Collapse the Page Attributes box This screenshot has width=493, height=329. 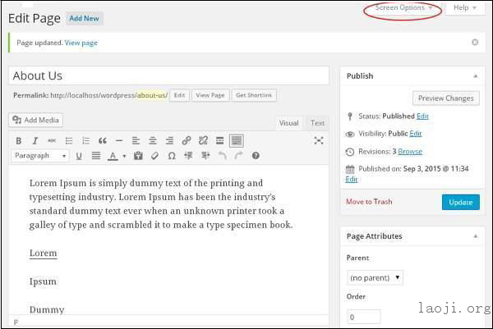click(476, 236)
